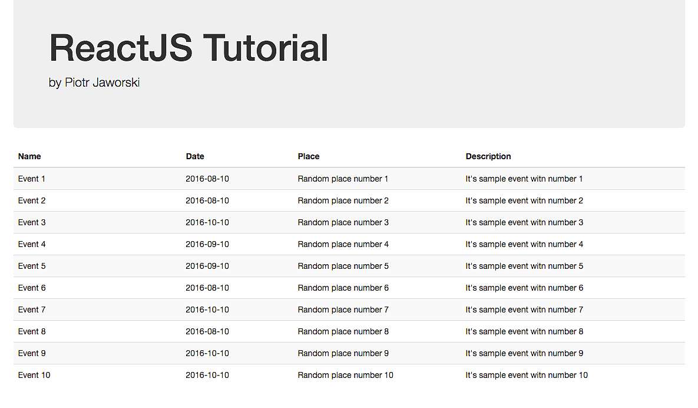Select the 'Event 5' name cell
Image resolution: width=698 pixels, height=408 pixels.
pos(32,266)
